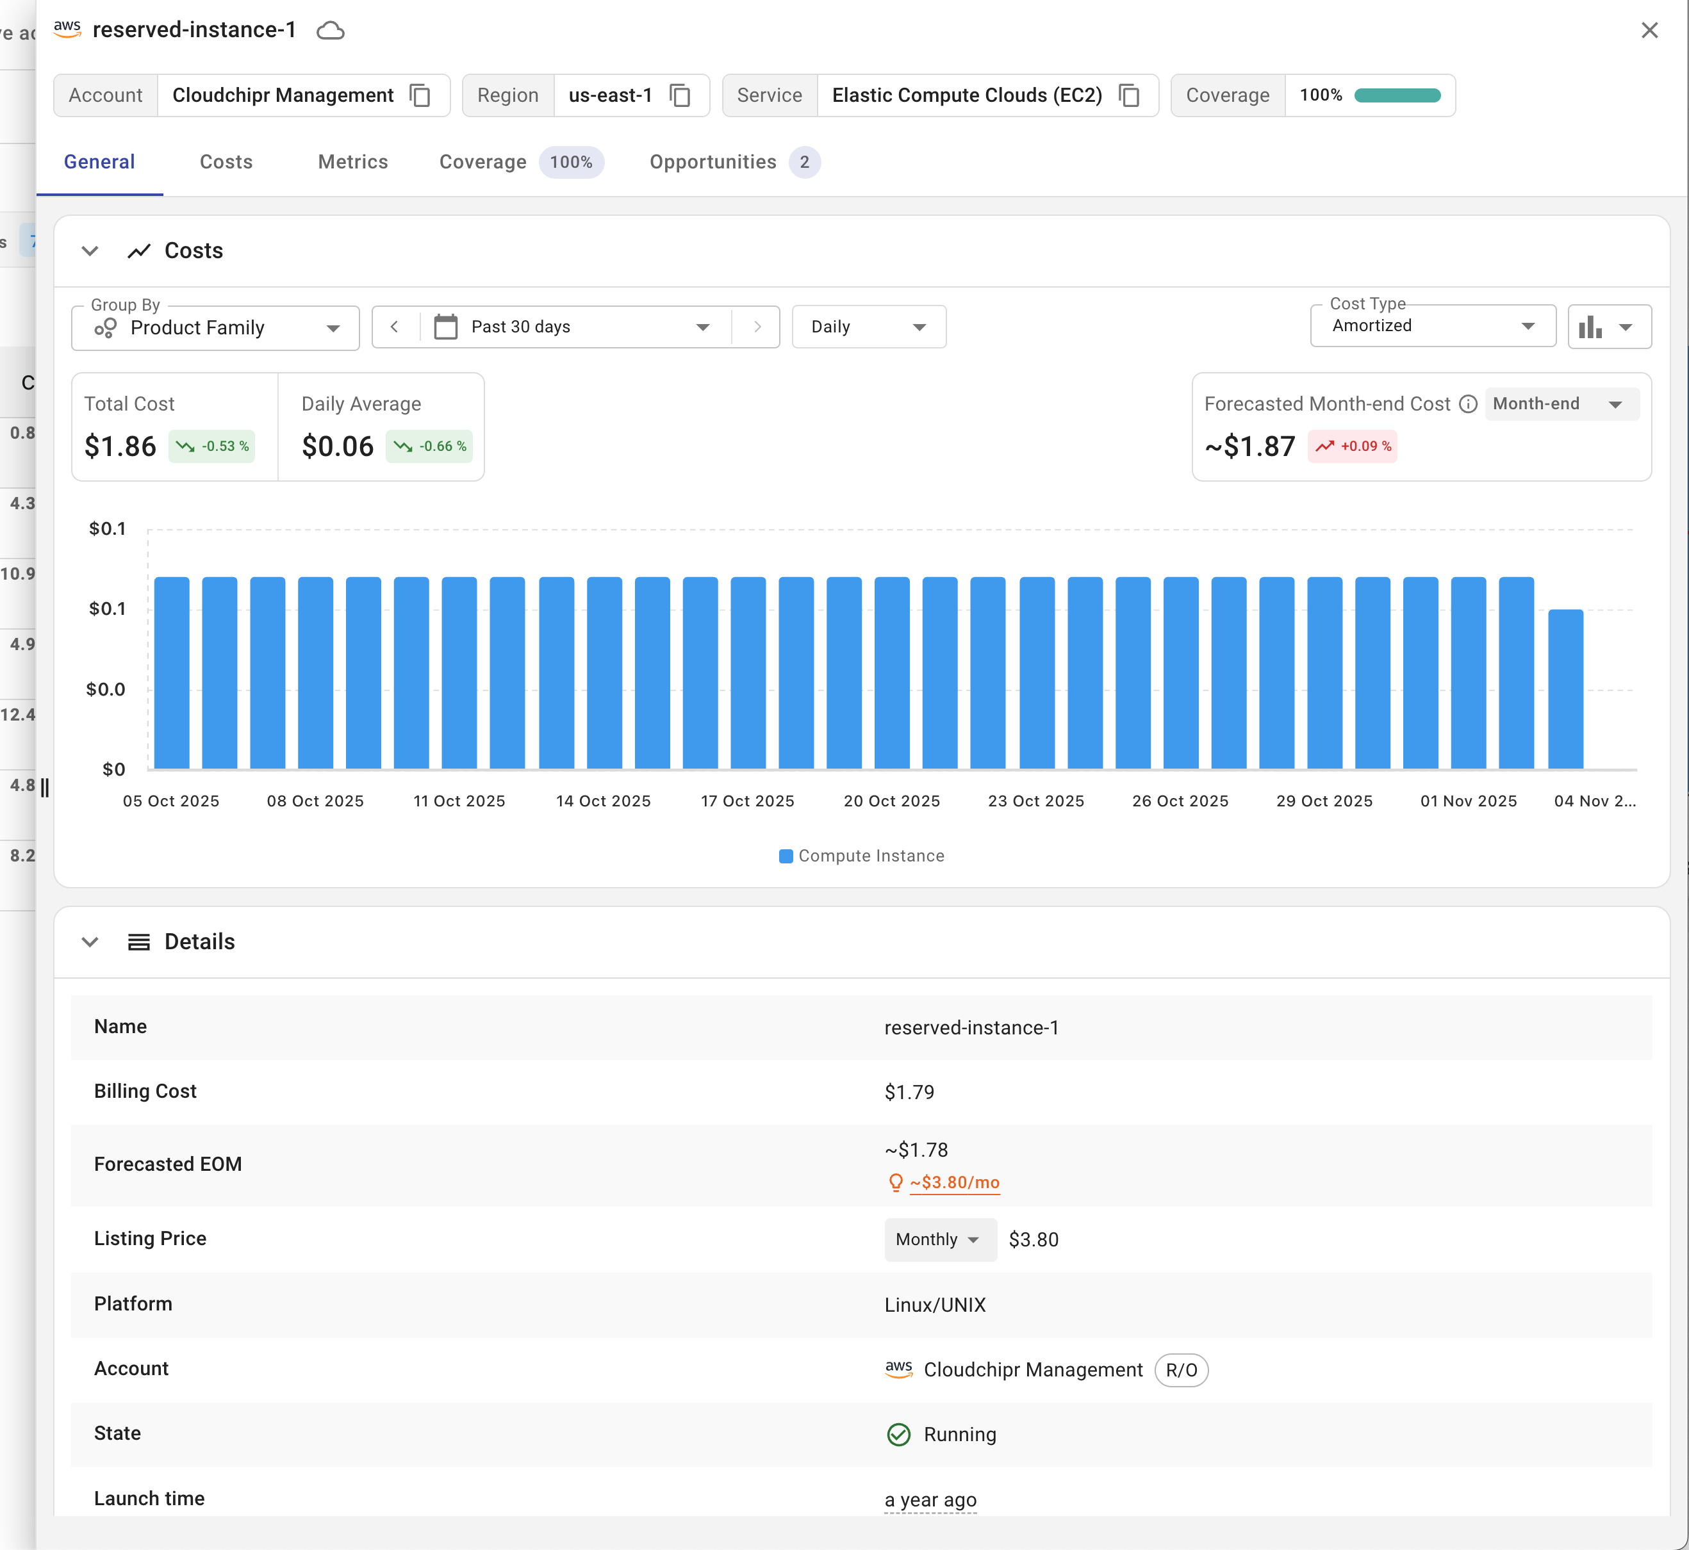
Task: Go to next date range with right arrow
Action: 757,327
